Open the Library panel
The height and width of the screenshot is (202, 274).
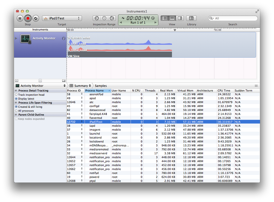pos(191,18)
